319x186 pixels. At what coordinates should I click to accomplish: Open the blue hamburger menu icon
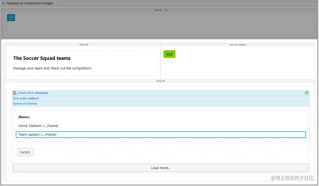click(11, 18)
